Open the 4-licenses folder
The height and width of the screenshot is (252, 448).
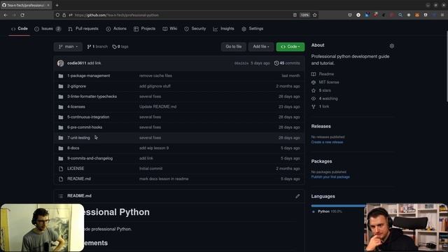click(x=76, y=106)
